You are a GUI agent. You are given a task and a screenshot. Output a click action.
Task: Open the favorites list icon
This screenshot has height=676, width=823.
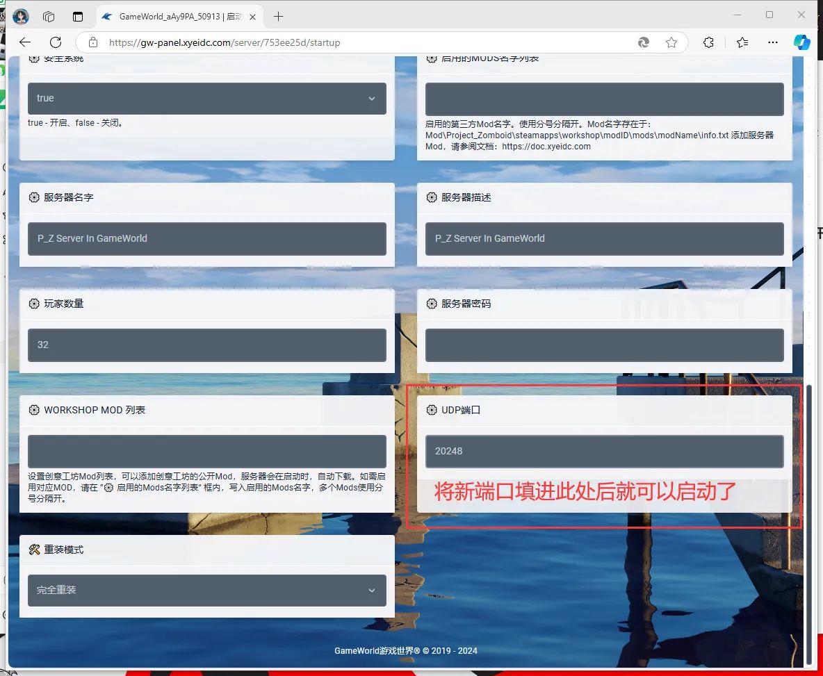742,42
